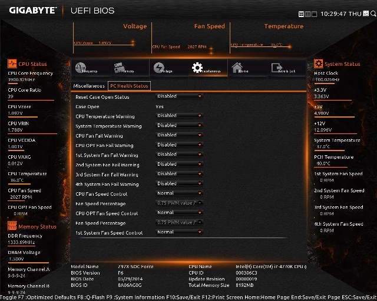377x301 pixels.
Task: Click the Reset Case Open Status label
Action: (x=102, y=97)
